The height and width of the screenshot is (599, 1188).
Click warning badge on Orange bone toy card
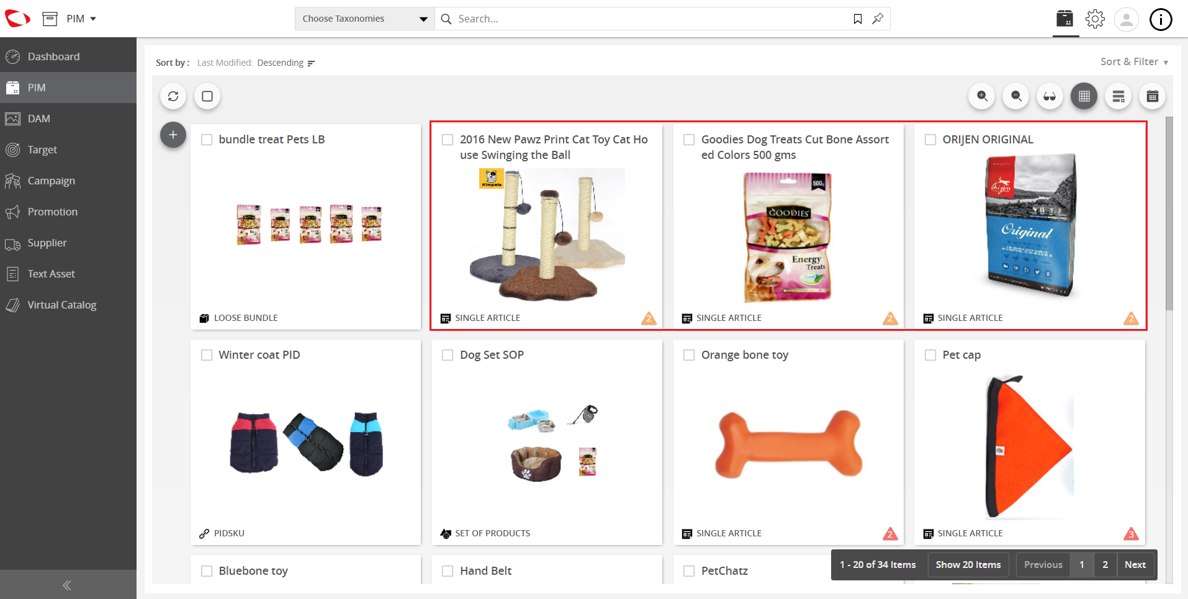[890, 534]
